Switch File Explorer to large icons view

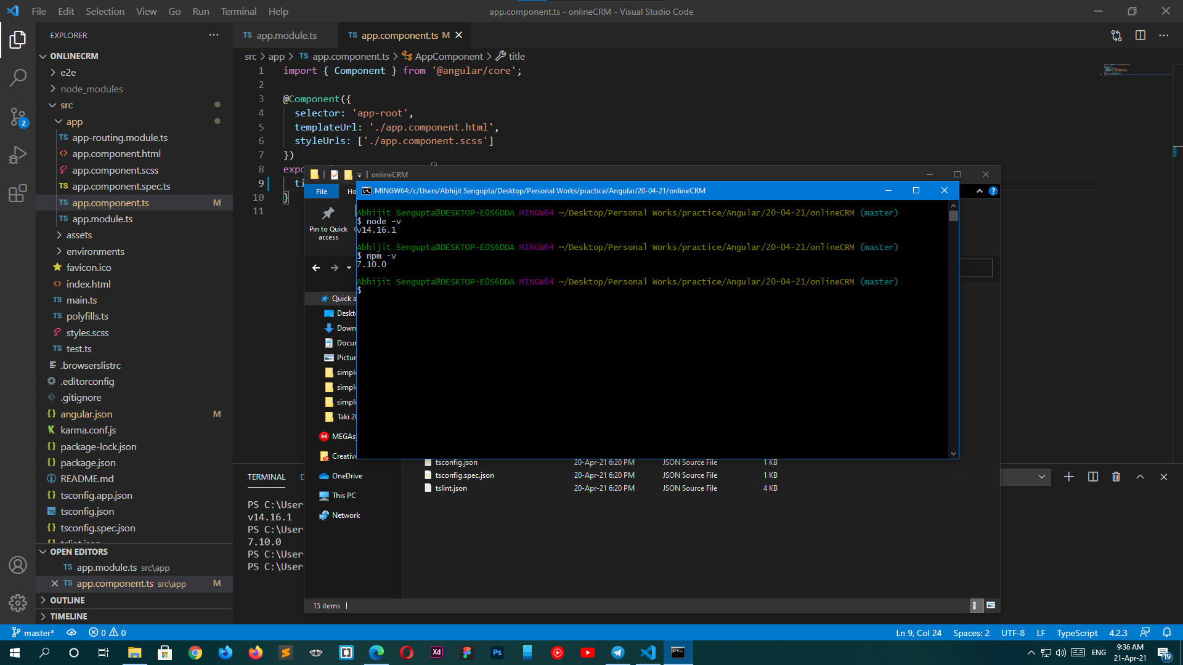(x=991, y=605)
